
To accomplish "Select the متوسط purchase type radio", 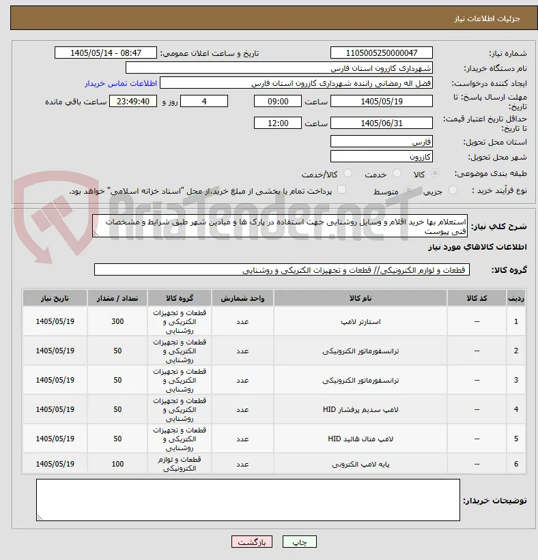I will coord(408,190).
